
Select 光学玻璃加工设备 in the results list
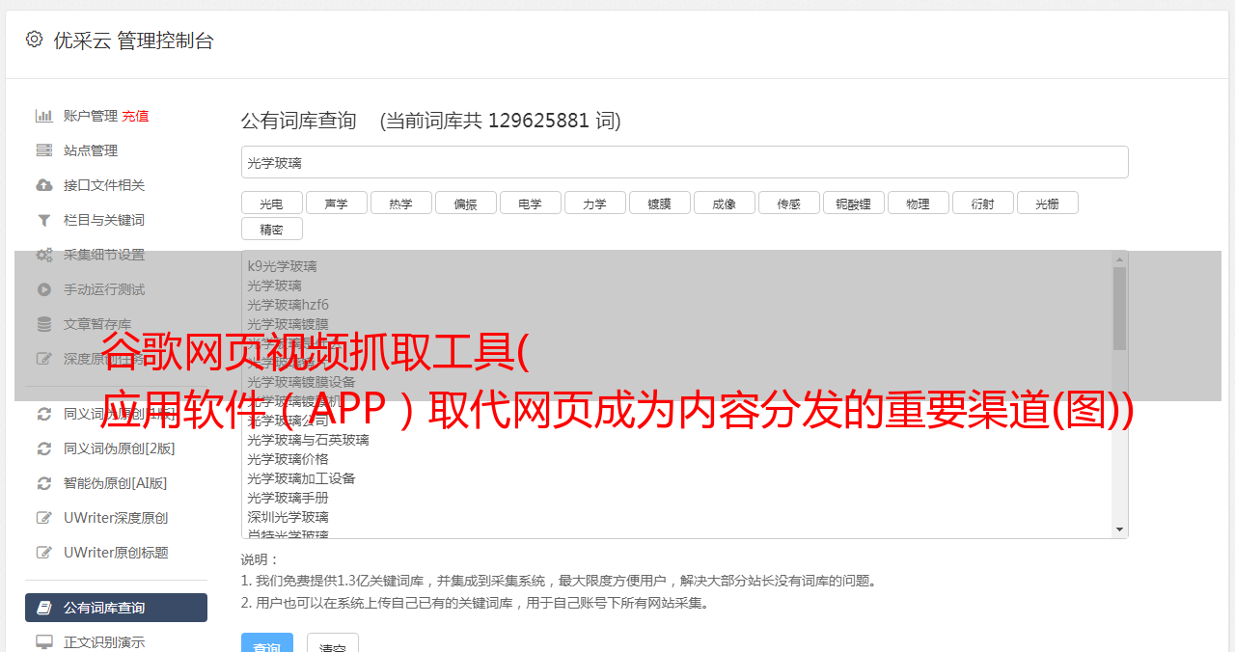[x=301, y=478]
